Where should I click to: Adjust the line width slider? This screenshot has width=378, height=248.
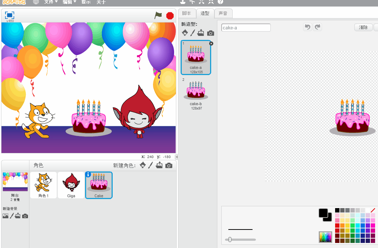230,240
